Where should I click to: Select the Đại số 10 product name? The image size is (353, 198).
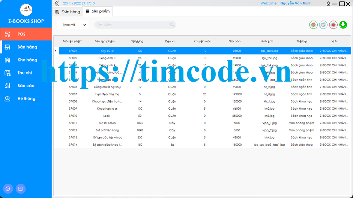[107, 51]
